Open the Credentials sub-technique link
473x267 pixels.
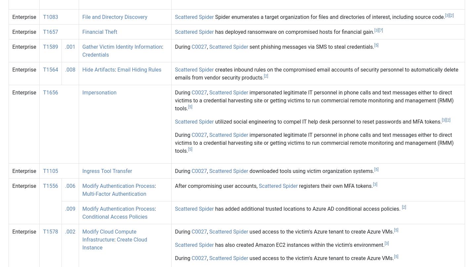point(96,55)
